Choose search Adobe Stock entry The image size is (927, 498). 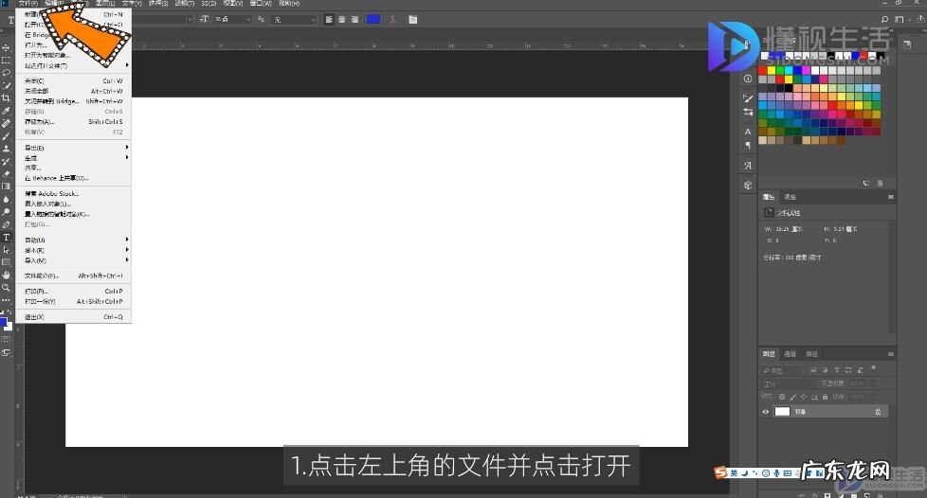point(73,194)
